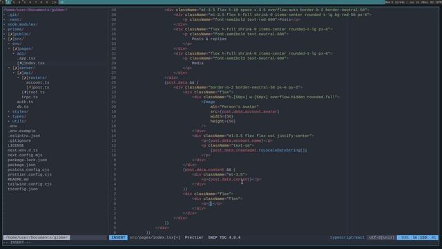This screenshot has height=249, width=442.
Task: Open README.md in the tree
Action: (x=18, y=179)
